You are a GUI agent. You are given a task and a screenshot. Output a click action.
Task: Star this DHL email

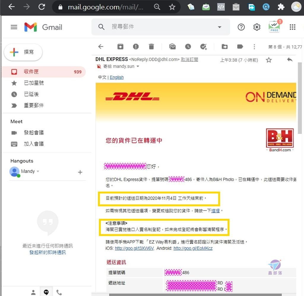coord(269,60)
